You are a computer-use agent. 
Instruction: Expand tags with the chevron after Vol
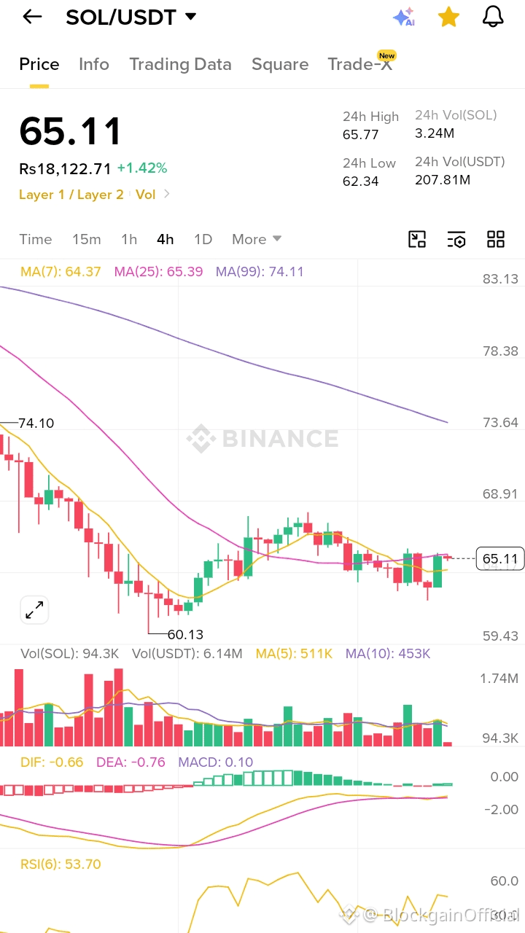[x=167, y=195]
